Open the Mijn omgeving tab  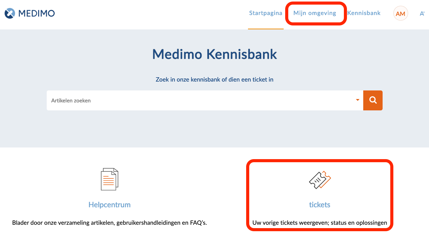click(315, 13)
